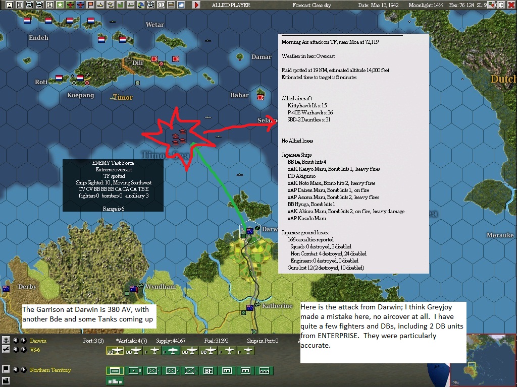
Task: Click the two-ships task force toolbar icon
Action: coord(110,5)
